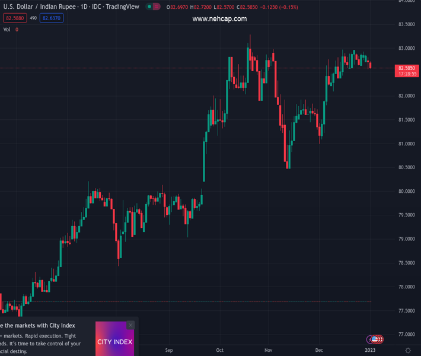Click the US flag economic event marker
This screenshot has width=421, height=356.
[375, 339]
